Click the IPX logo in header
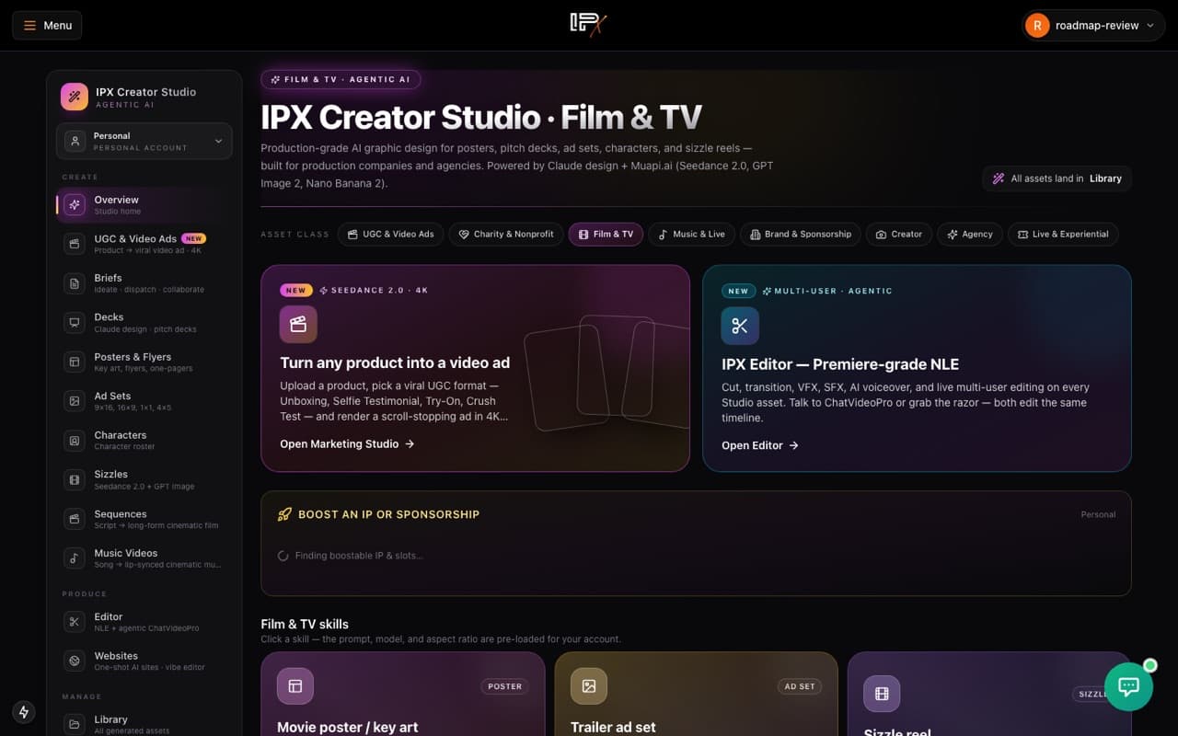 (588, 24)
